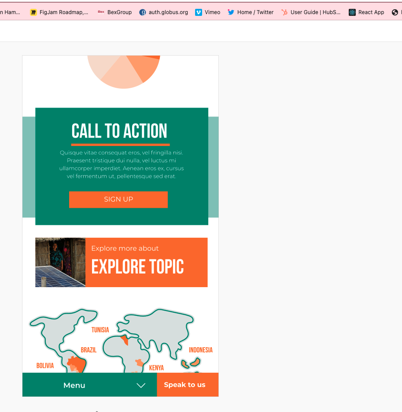Open the BexGroup bookmark
The height and width of the screenshot is (412, 402).
115,12
